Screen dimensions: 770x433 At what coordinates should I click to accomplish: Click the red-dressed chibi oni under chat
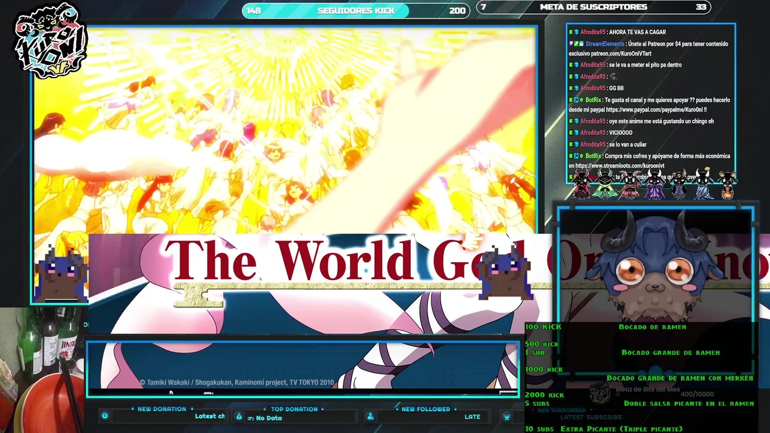click(581, 184)
